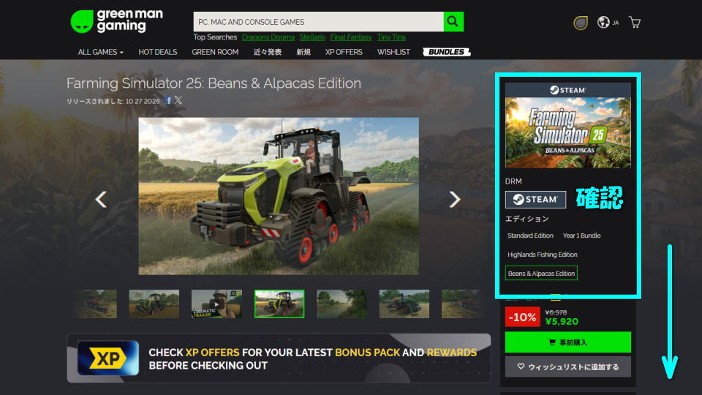This screenshot has height=395, width=702.
Task: Show previous screenshot with left arrow
Action: [101, 199]
